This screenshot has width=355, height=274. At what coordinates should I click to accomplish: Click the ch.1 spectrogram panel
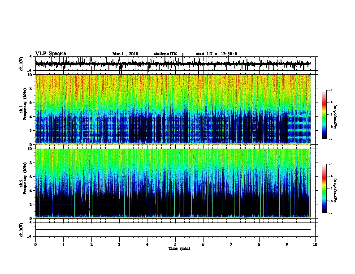coord(173,109)
